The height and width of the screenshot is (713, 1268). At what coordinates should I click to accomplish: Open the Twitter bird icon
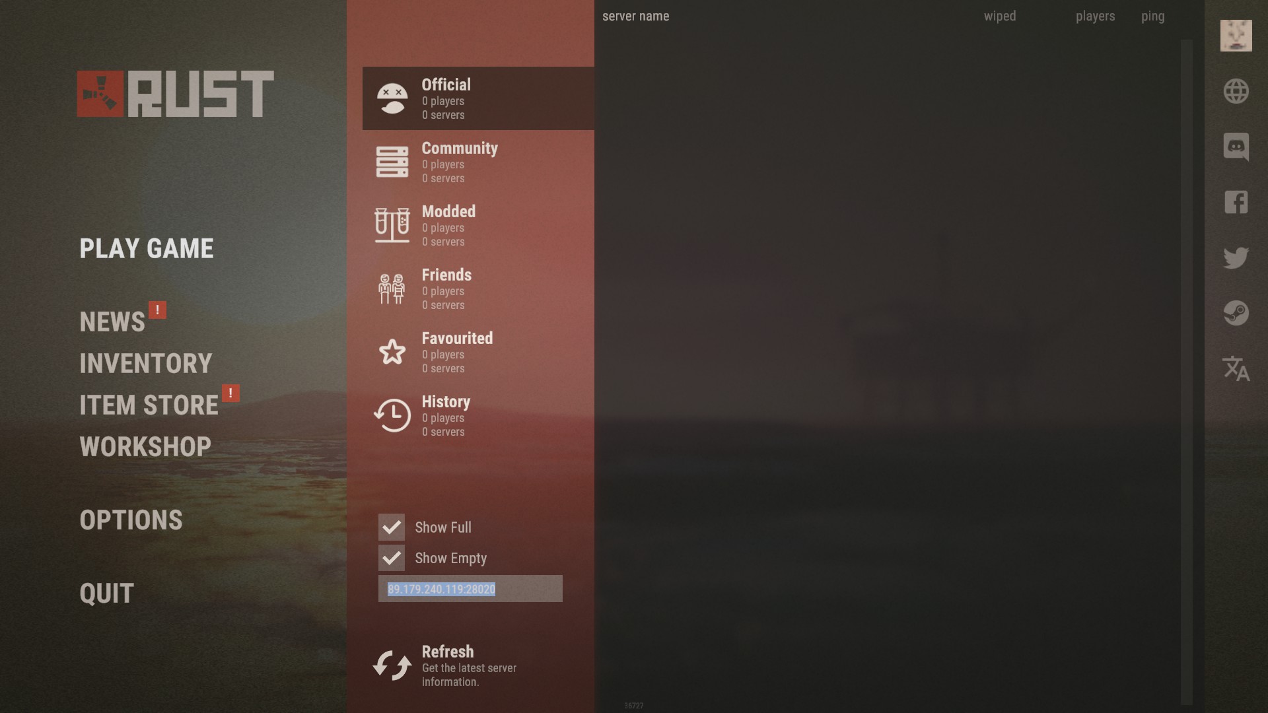(x=1236, y=257)
